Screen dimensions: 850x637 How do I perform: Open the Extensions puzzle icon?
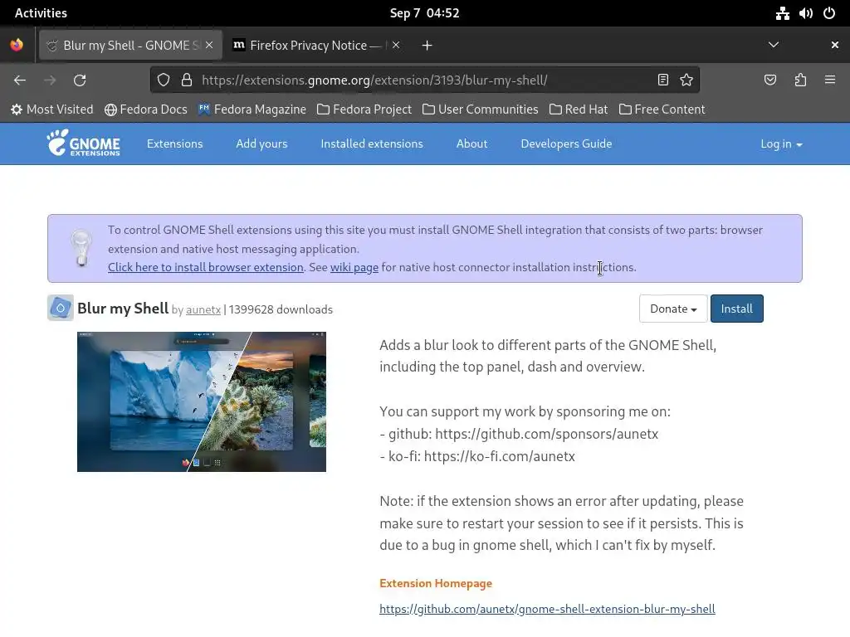[x=800, y=80]
